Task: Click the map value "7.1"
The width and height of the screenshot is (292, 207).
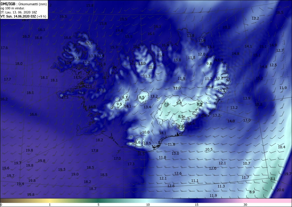Action: pyautogui.click(x=273, y=179)
